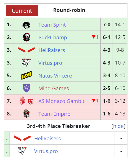Viewport: 132px width, 161px height.
Task: Click the AS Monaco crest icon
Action: point(22,101)
